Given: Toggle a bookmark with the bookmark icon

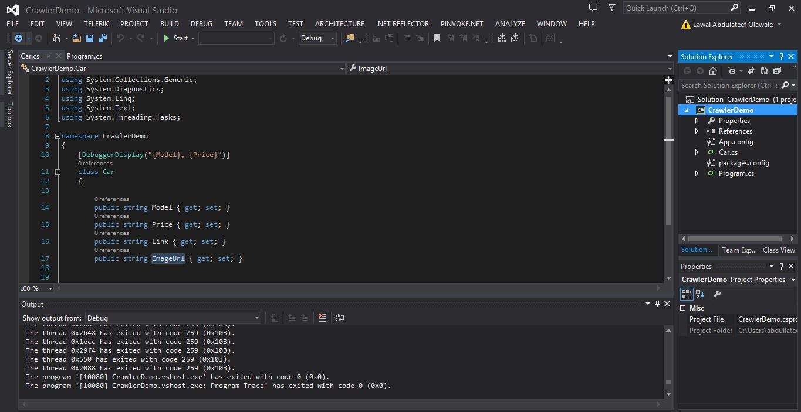Looking at the screenshot, I should click(x=437, y=38).
